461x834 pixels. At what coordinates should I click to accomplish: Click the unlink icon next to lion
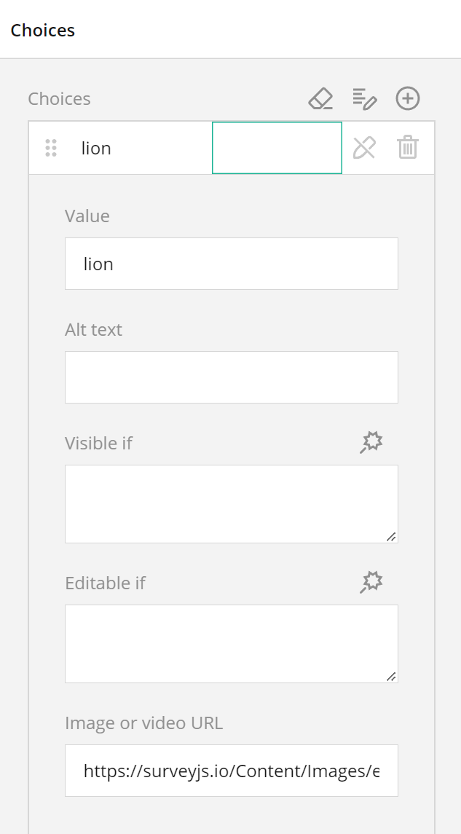(365, 147)
